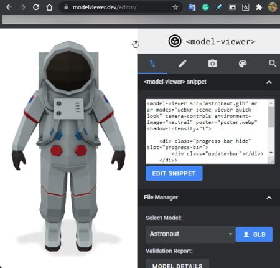
Task: Open the Grammarly extension icon
Action: [205, 7]
